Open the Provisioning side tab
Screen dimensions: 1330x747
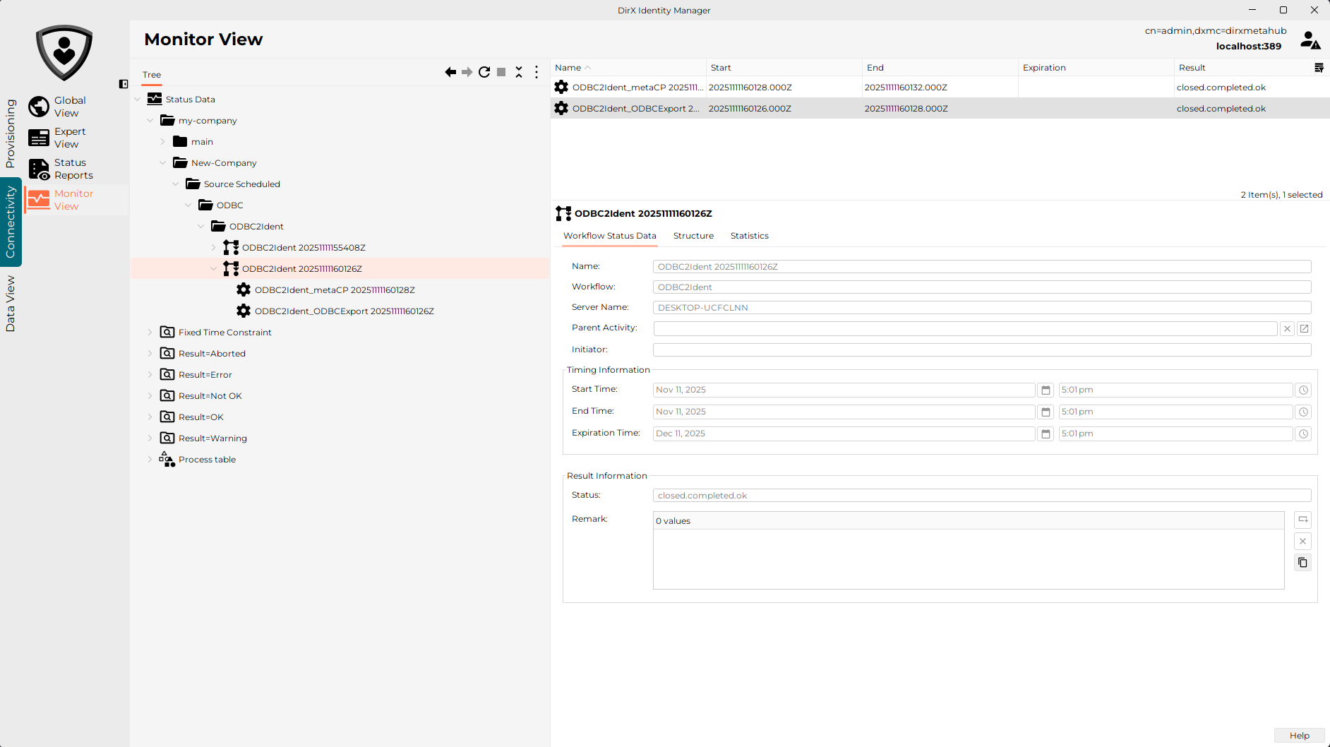10,133
